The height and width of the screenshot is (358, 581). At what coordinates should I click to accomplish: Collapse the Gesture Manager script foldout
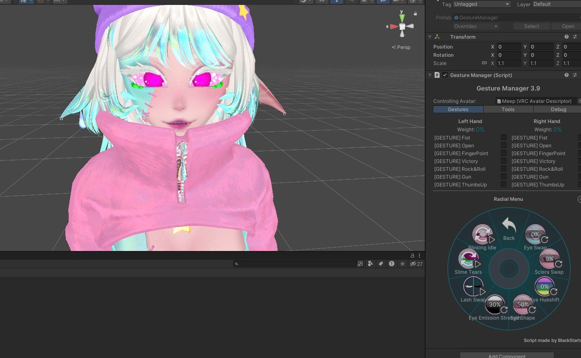(430, 75)
